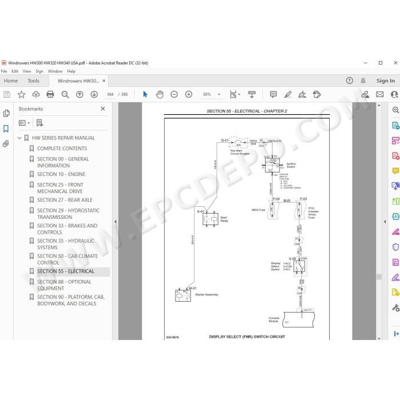Screen dimensions: 400x400
Task: Open the Edit menu
Action: [x=15, y=71]
